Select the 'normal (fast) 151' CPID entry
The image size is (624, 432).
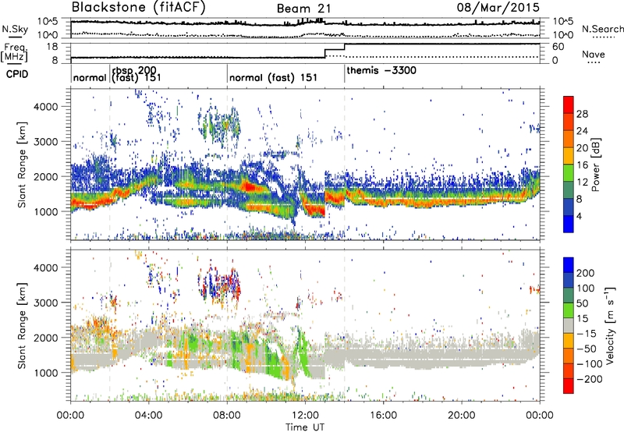click(273, 77)
